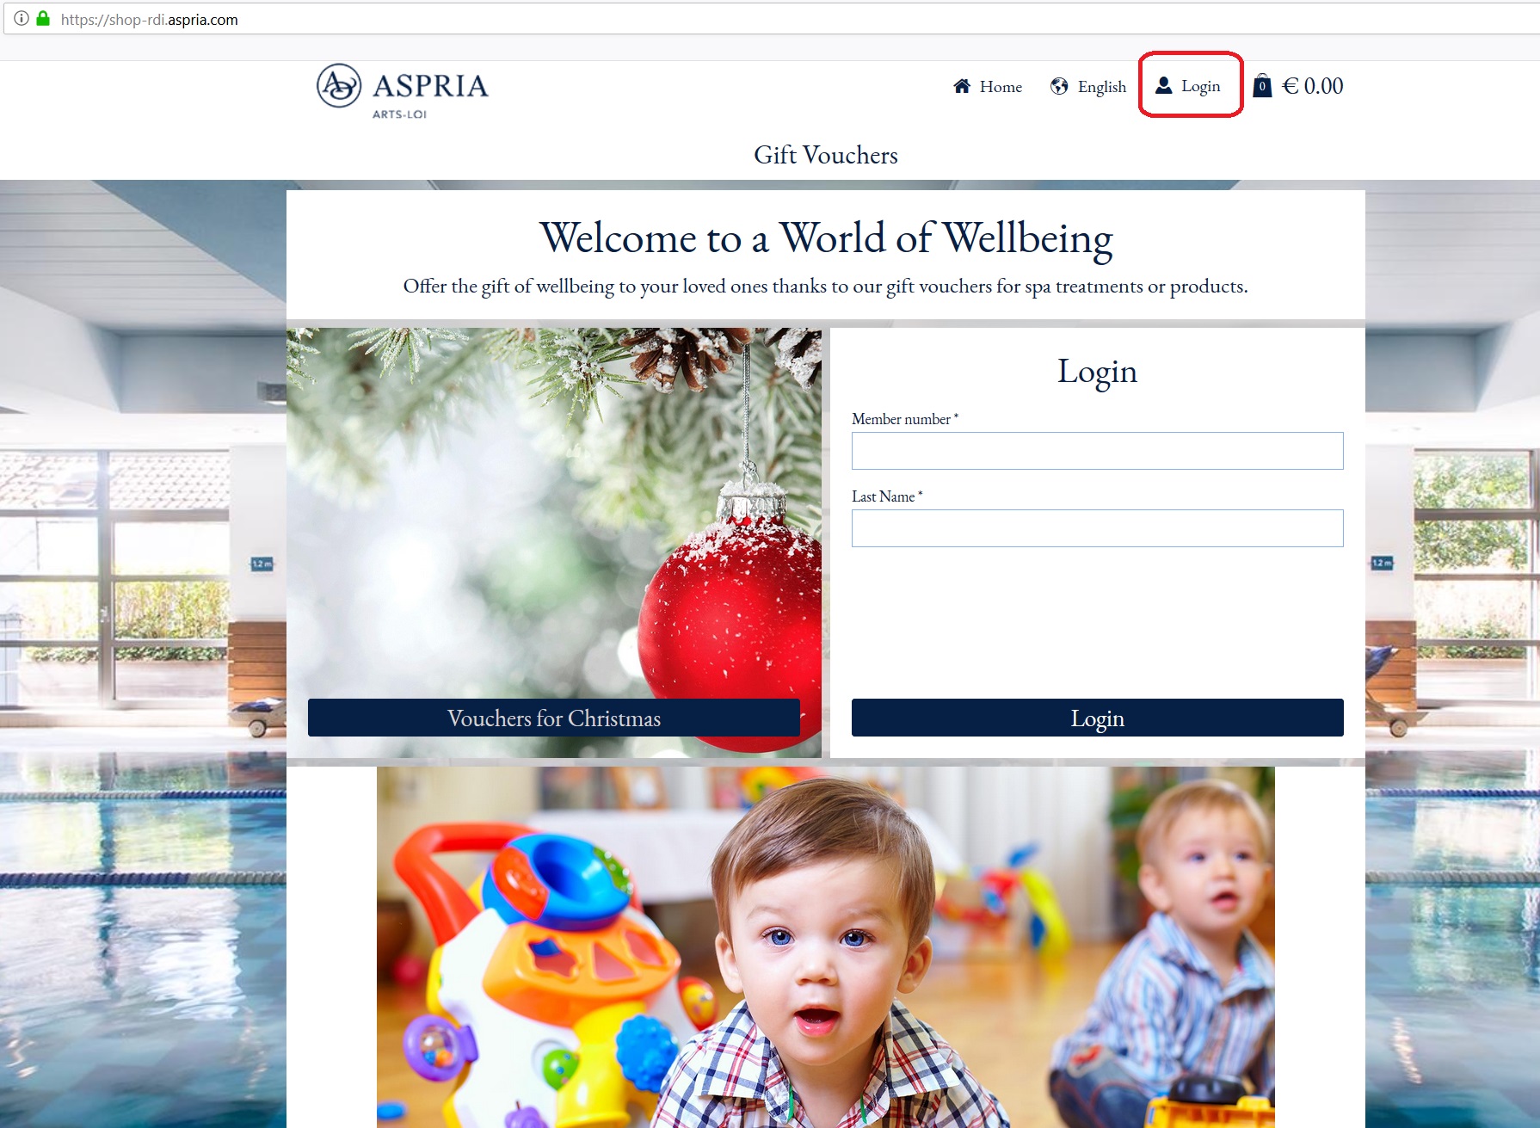Image resolution: width=1540 pixels, height=1128 pixels.
Task: Click the Home house icon
Action: [962, 86]
